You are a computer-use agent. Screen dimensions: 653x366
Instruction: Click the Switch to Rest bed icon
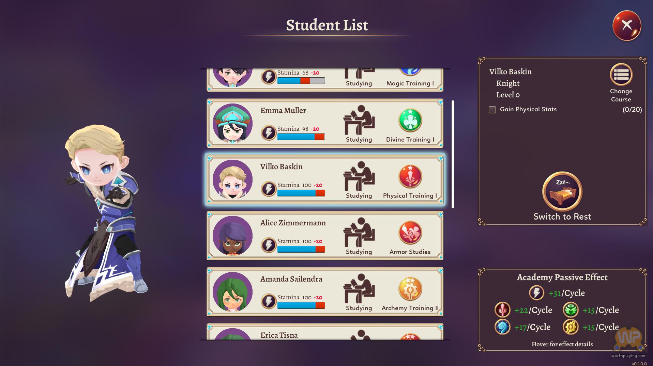click(x=562, y=191)
